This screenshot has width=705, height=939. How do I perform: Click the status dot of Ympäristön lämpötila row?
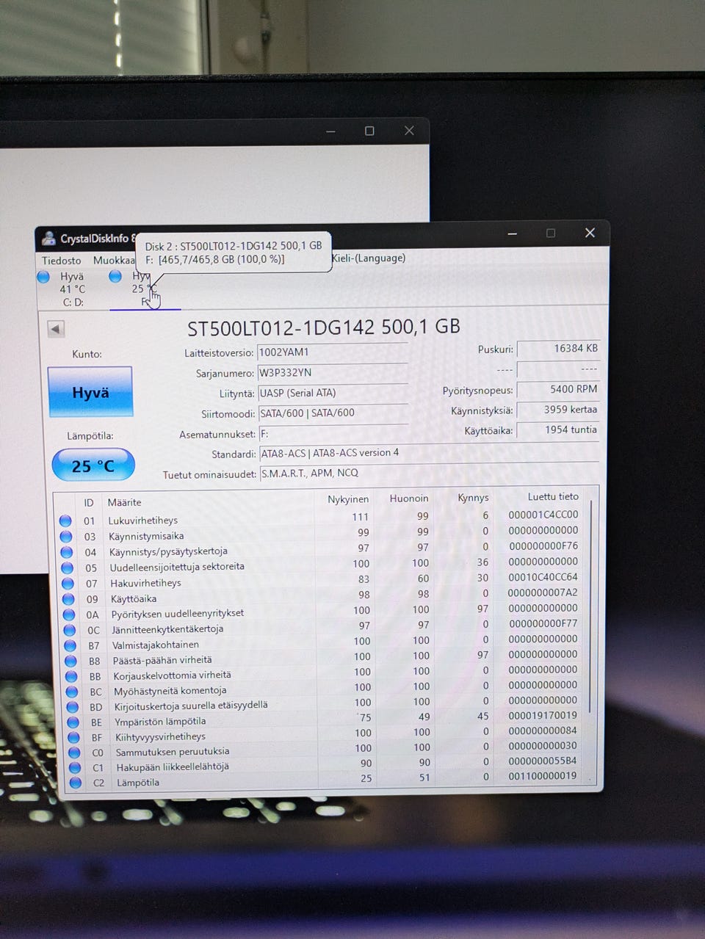coord(73,722)
